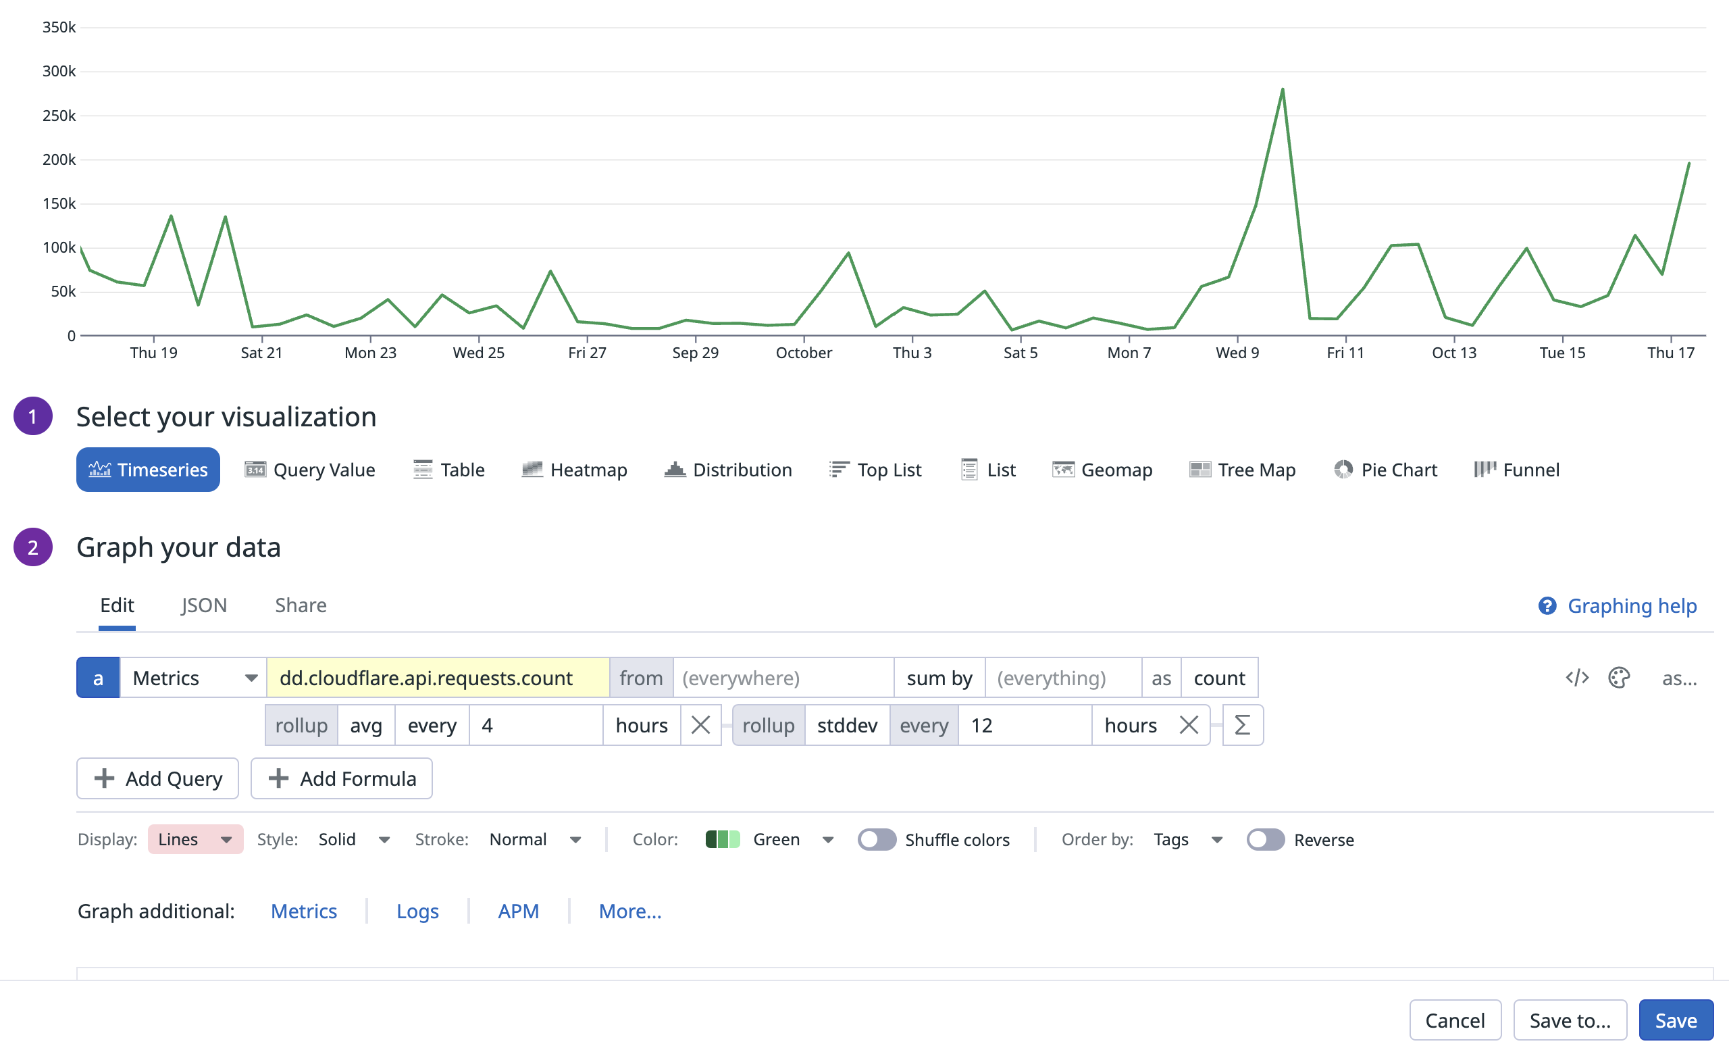
Task: Expand the Order by Tags dropdown
Action: click(x=1186, y=839)
